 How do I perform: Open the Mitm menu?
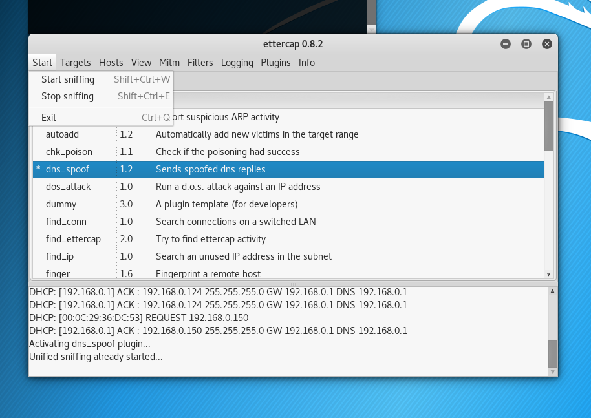[x=169, y=63]
